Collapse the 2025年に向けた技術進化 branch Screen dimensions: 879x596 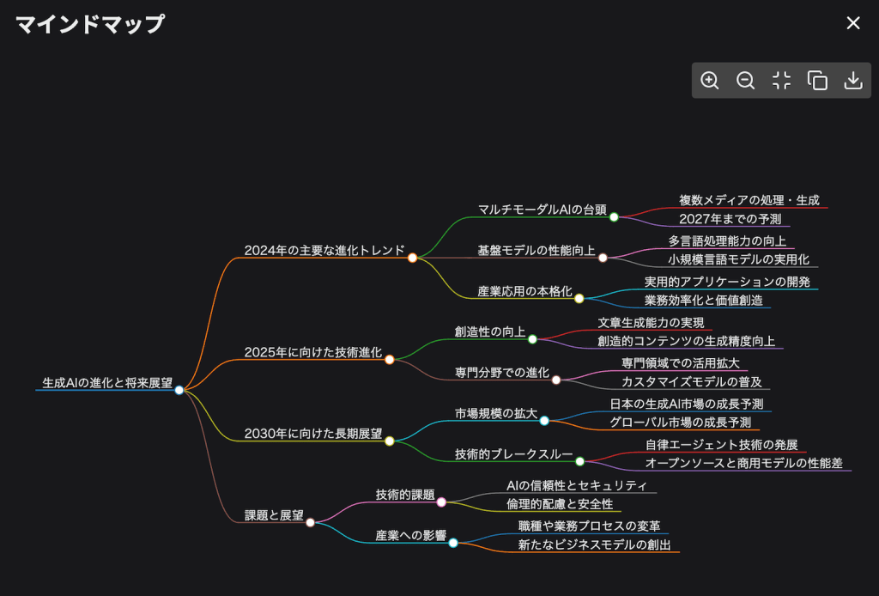391,360
